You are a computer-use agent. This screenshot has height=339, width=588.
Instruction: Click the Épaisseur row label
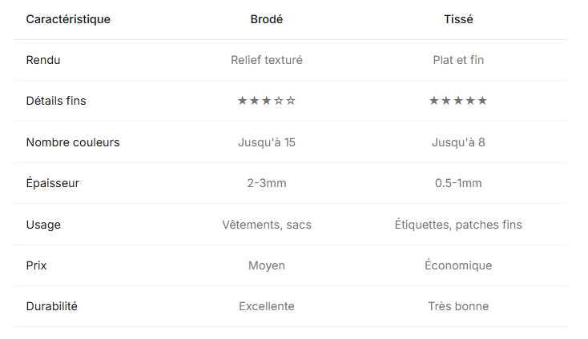point(53,183)
